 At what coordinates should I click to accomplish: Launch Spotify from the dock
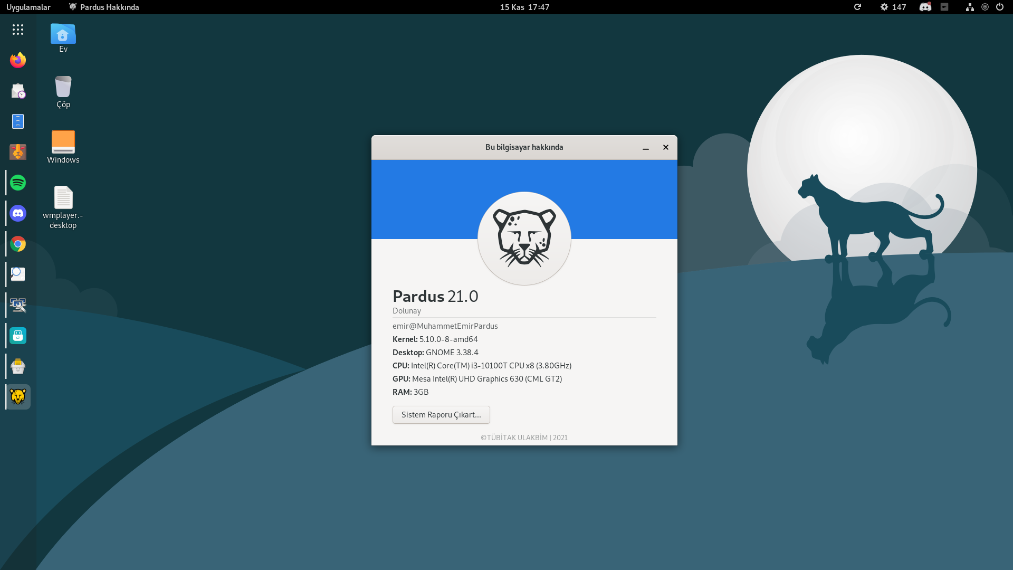coord(18,183)
